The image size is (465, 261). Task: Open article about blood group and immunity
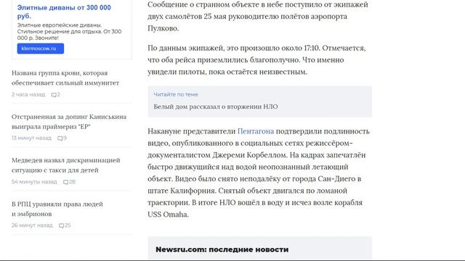tap(65, 78)
